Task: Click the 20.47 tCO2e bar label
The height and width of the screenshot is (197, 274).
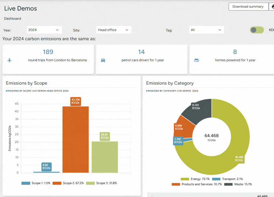Action: point(105,136)
